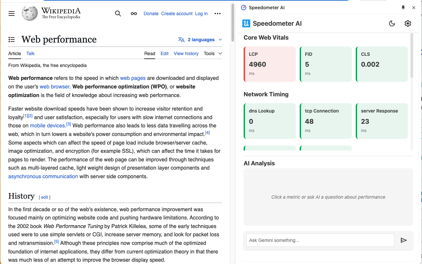Open Speedometer AI settings gear
422x264 pixels.
(x=408, y=23)
